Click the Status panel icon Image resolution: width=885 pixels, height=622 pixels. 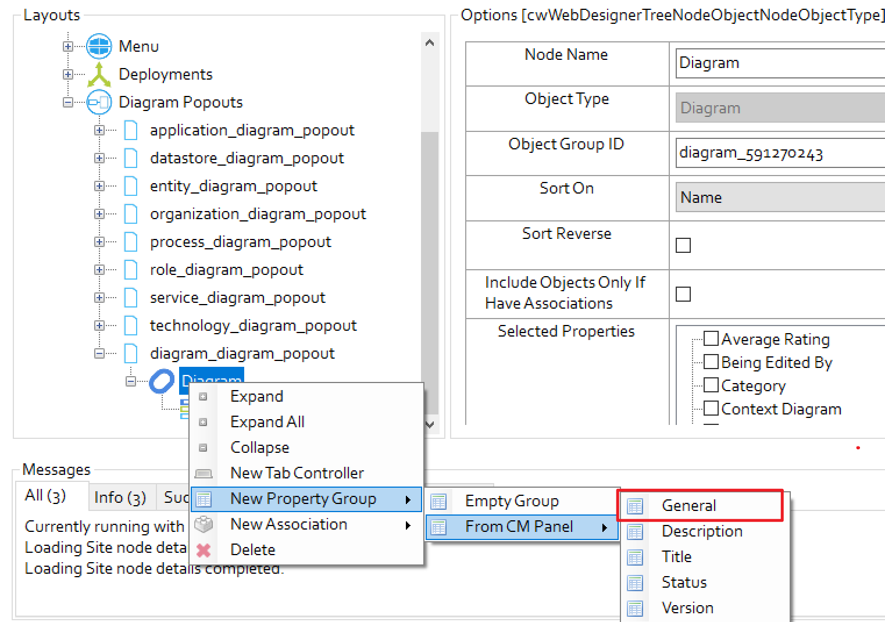pos(635,583)
